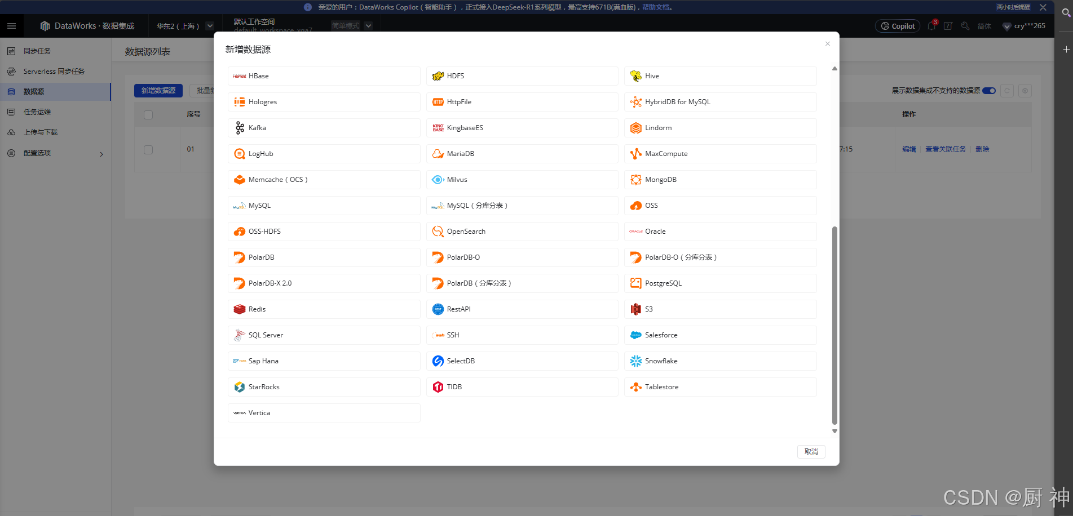The height and width of the screenshot is (516, 1073).
Task: Select the S3 bucket icon
Action: (x=636, y=309)
